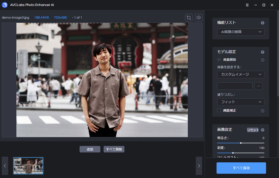Click the 塗りつぶし label
The height and width of the screenshot is (178, 279).
click(x=226, y=95)
